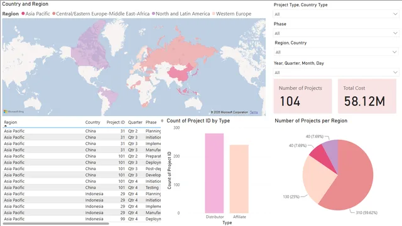
Task: Sort table by the Country column header
Action: point(92,122)
